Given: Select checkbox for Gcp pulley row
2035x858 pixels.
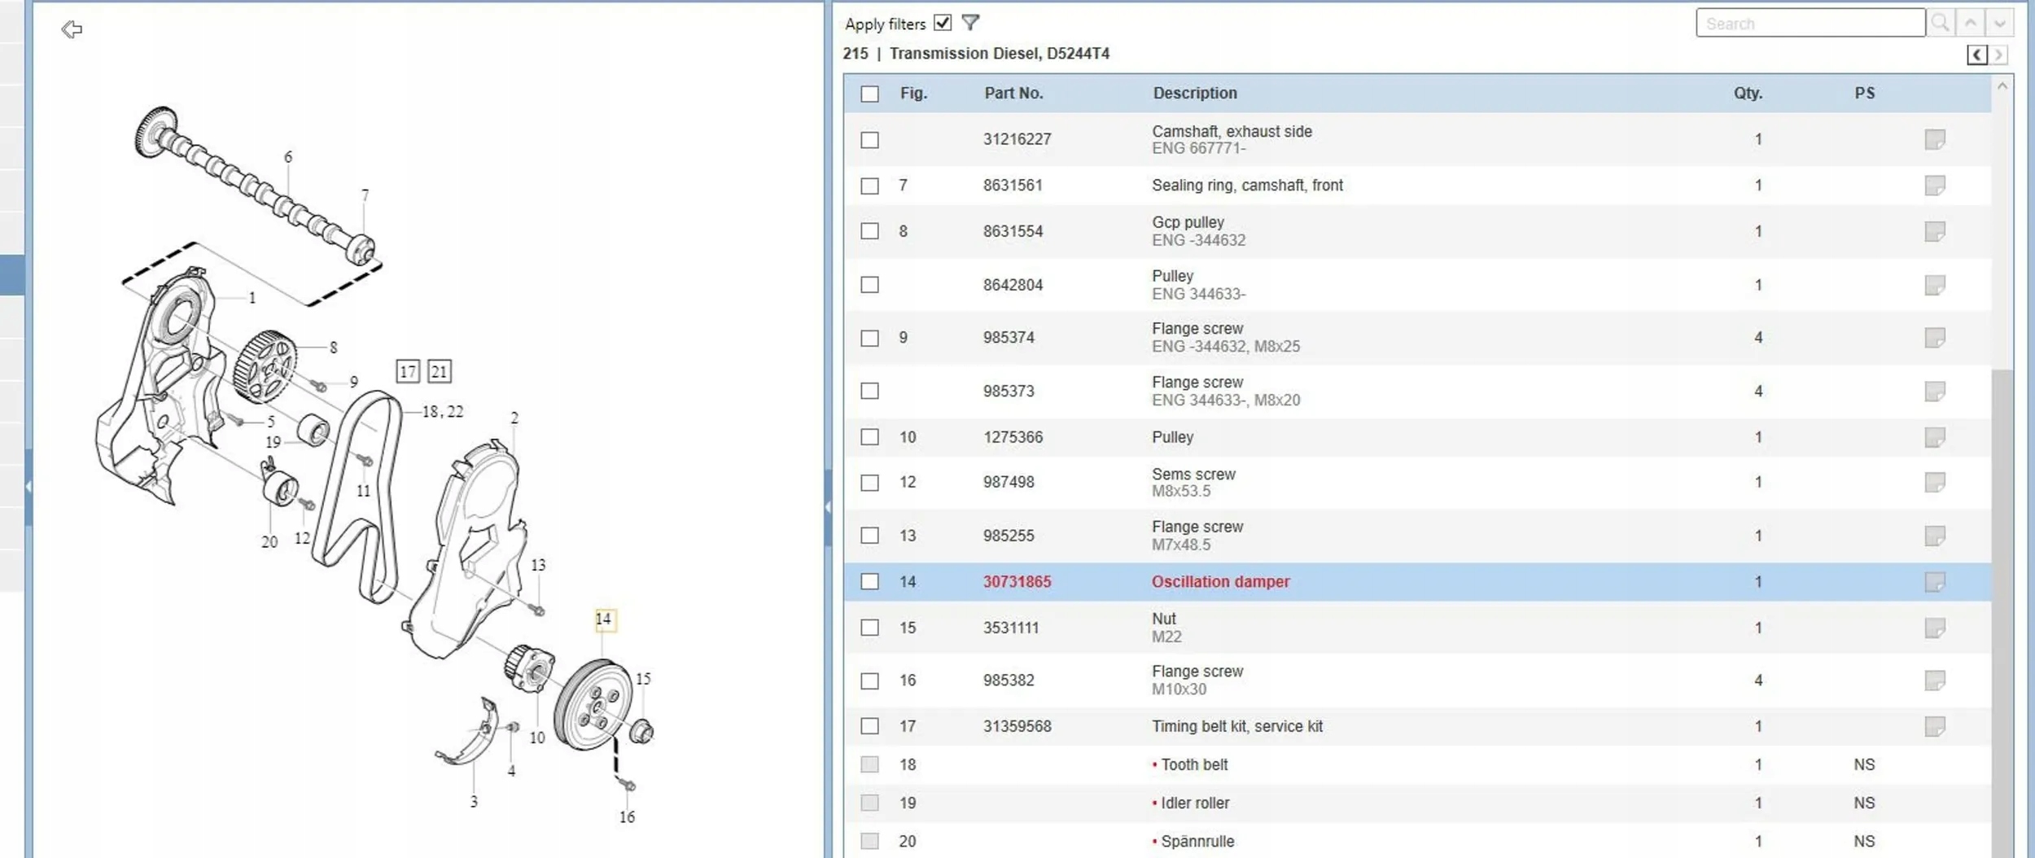Looking at the screenshot, I should click(x=870, y=231).
